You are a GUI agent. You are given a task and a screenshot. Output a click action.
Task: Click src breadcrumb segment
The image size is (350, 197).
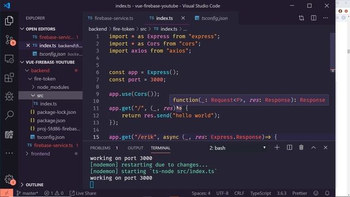(143, 29)
